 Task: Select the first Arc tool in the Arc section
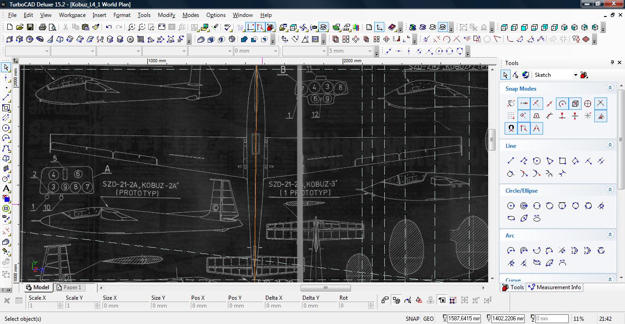tap(511, 250)
